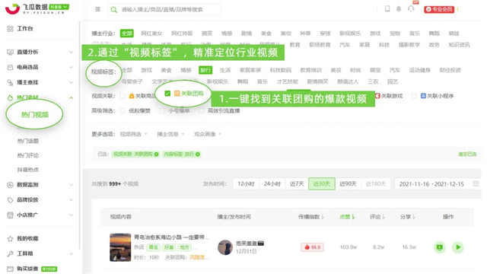This screenshot has height=274, width=487.
Task: Open 热门话题 in the sidebar submenu
Action: pos(28,141)
